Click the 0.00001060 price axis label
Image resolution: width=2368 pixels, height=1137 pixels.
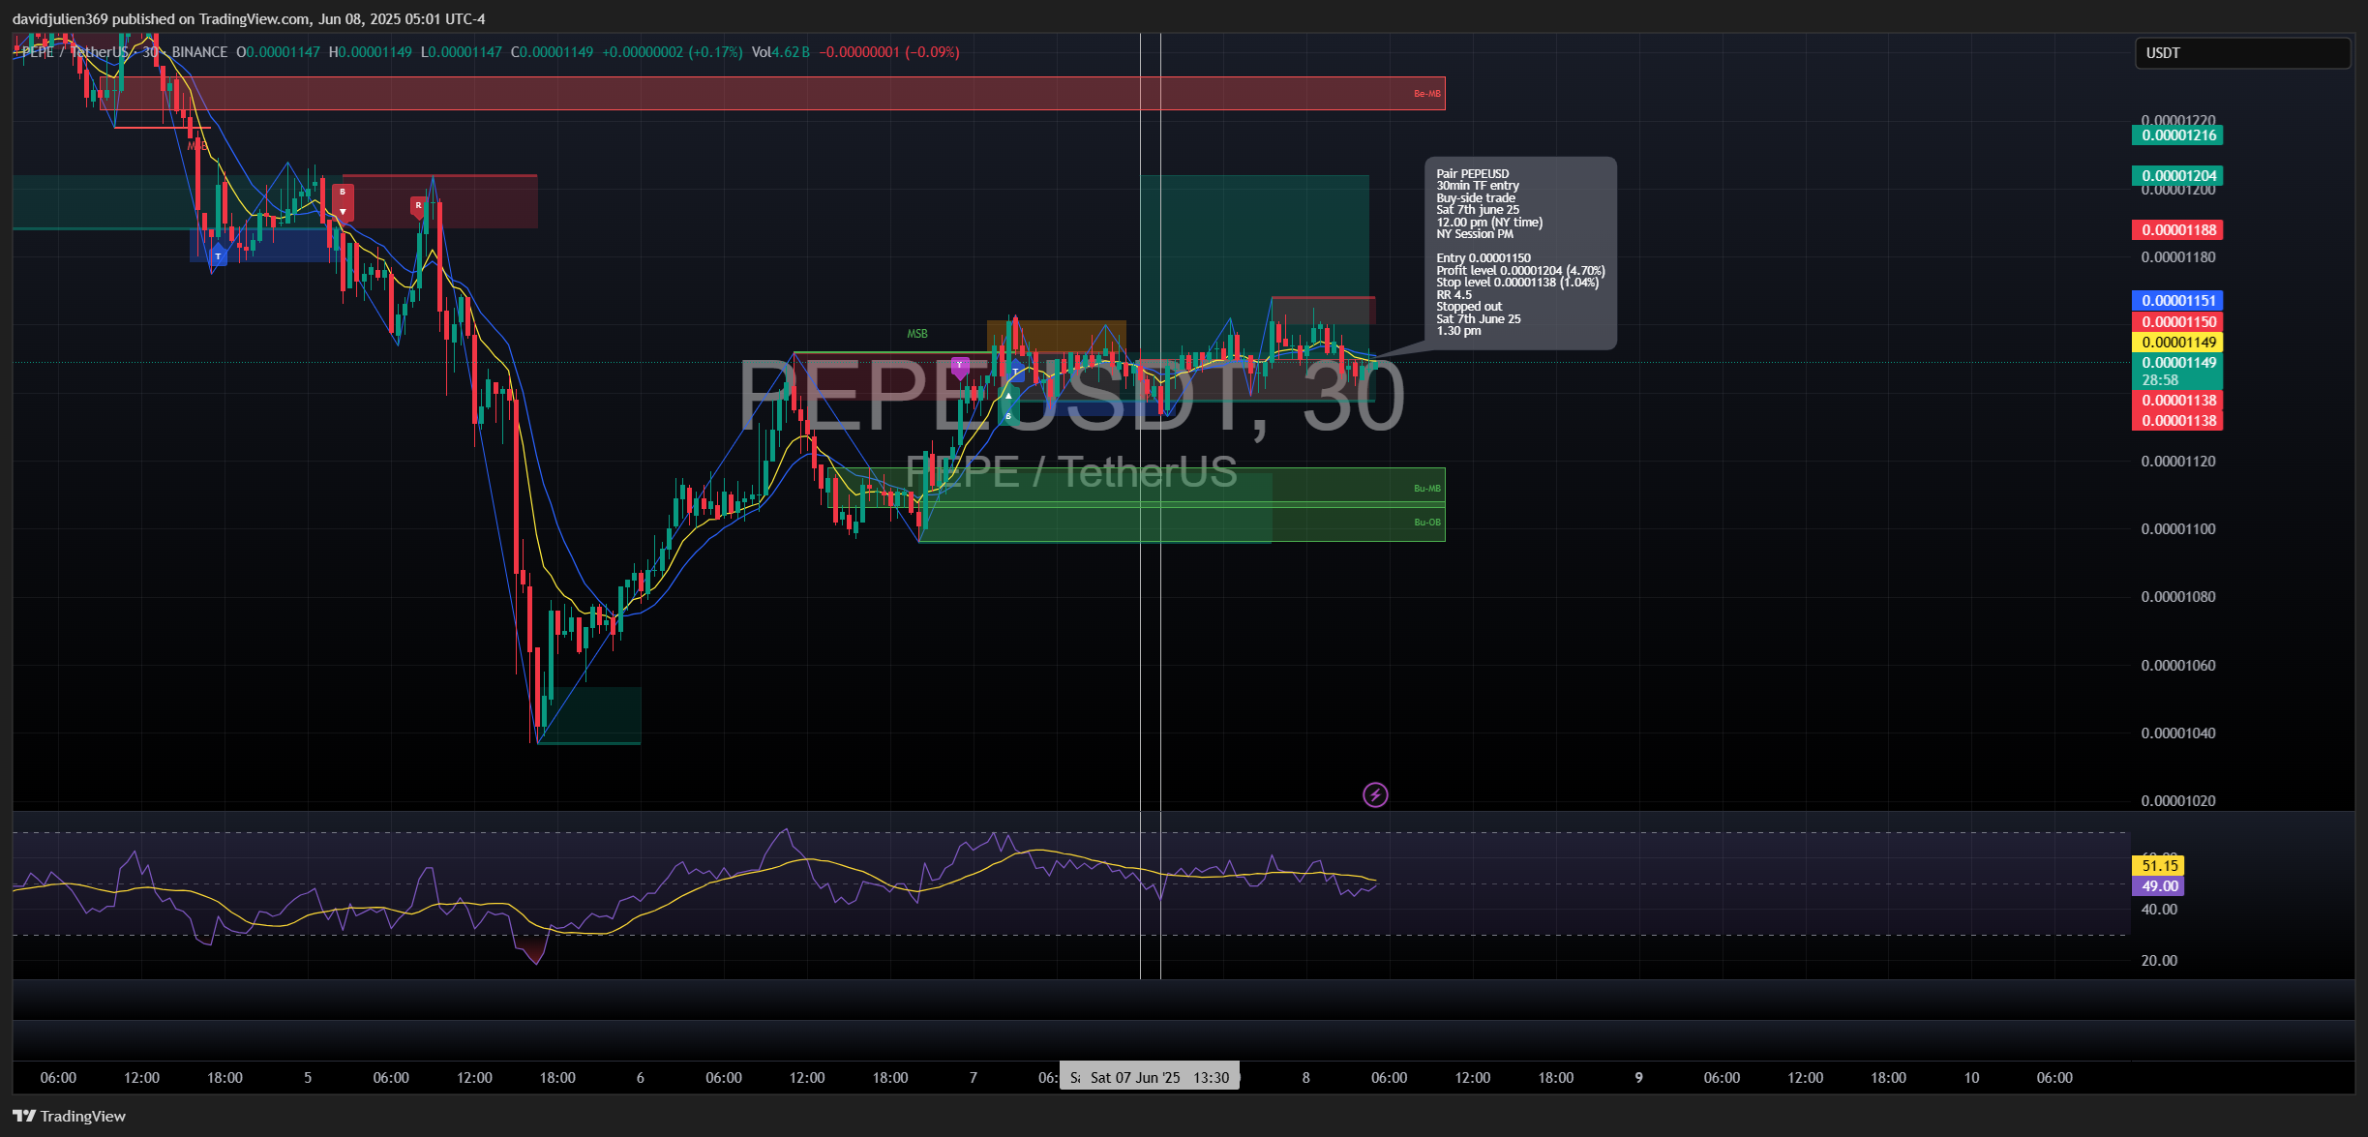click(2177, 666)
